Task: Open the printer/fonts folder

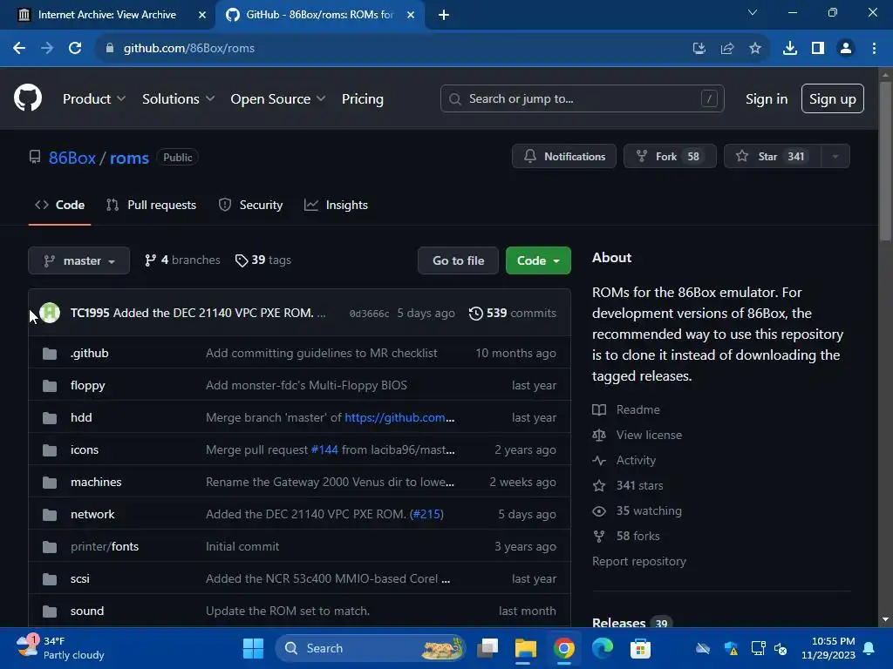Action: [105, 547]
